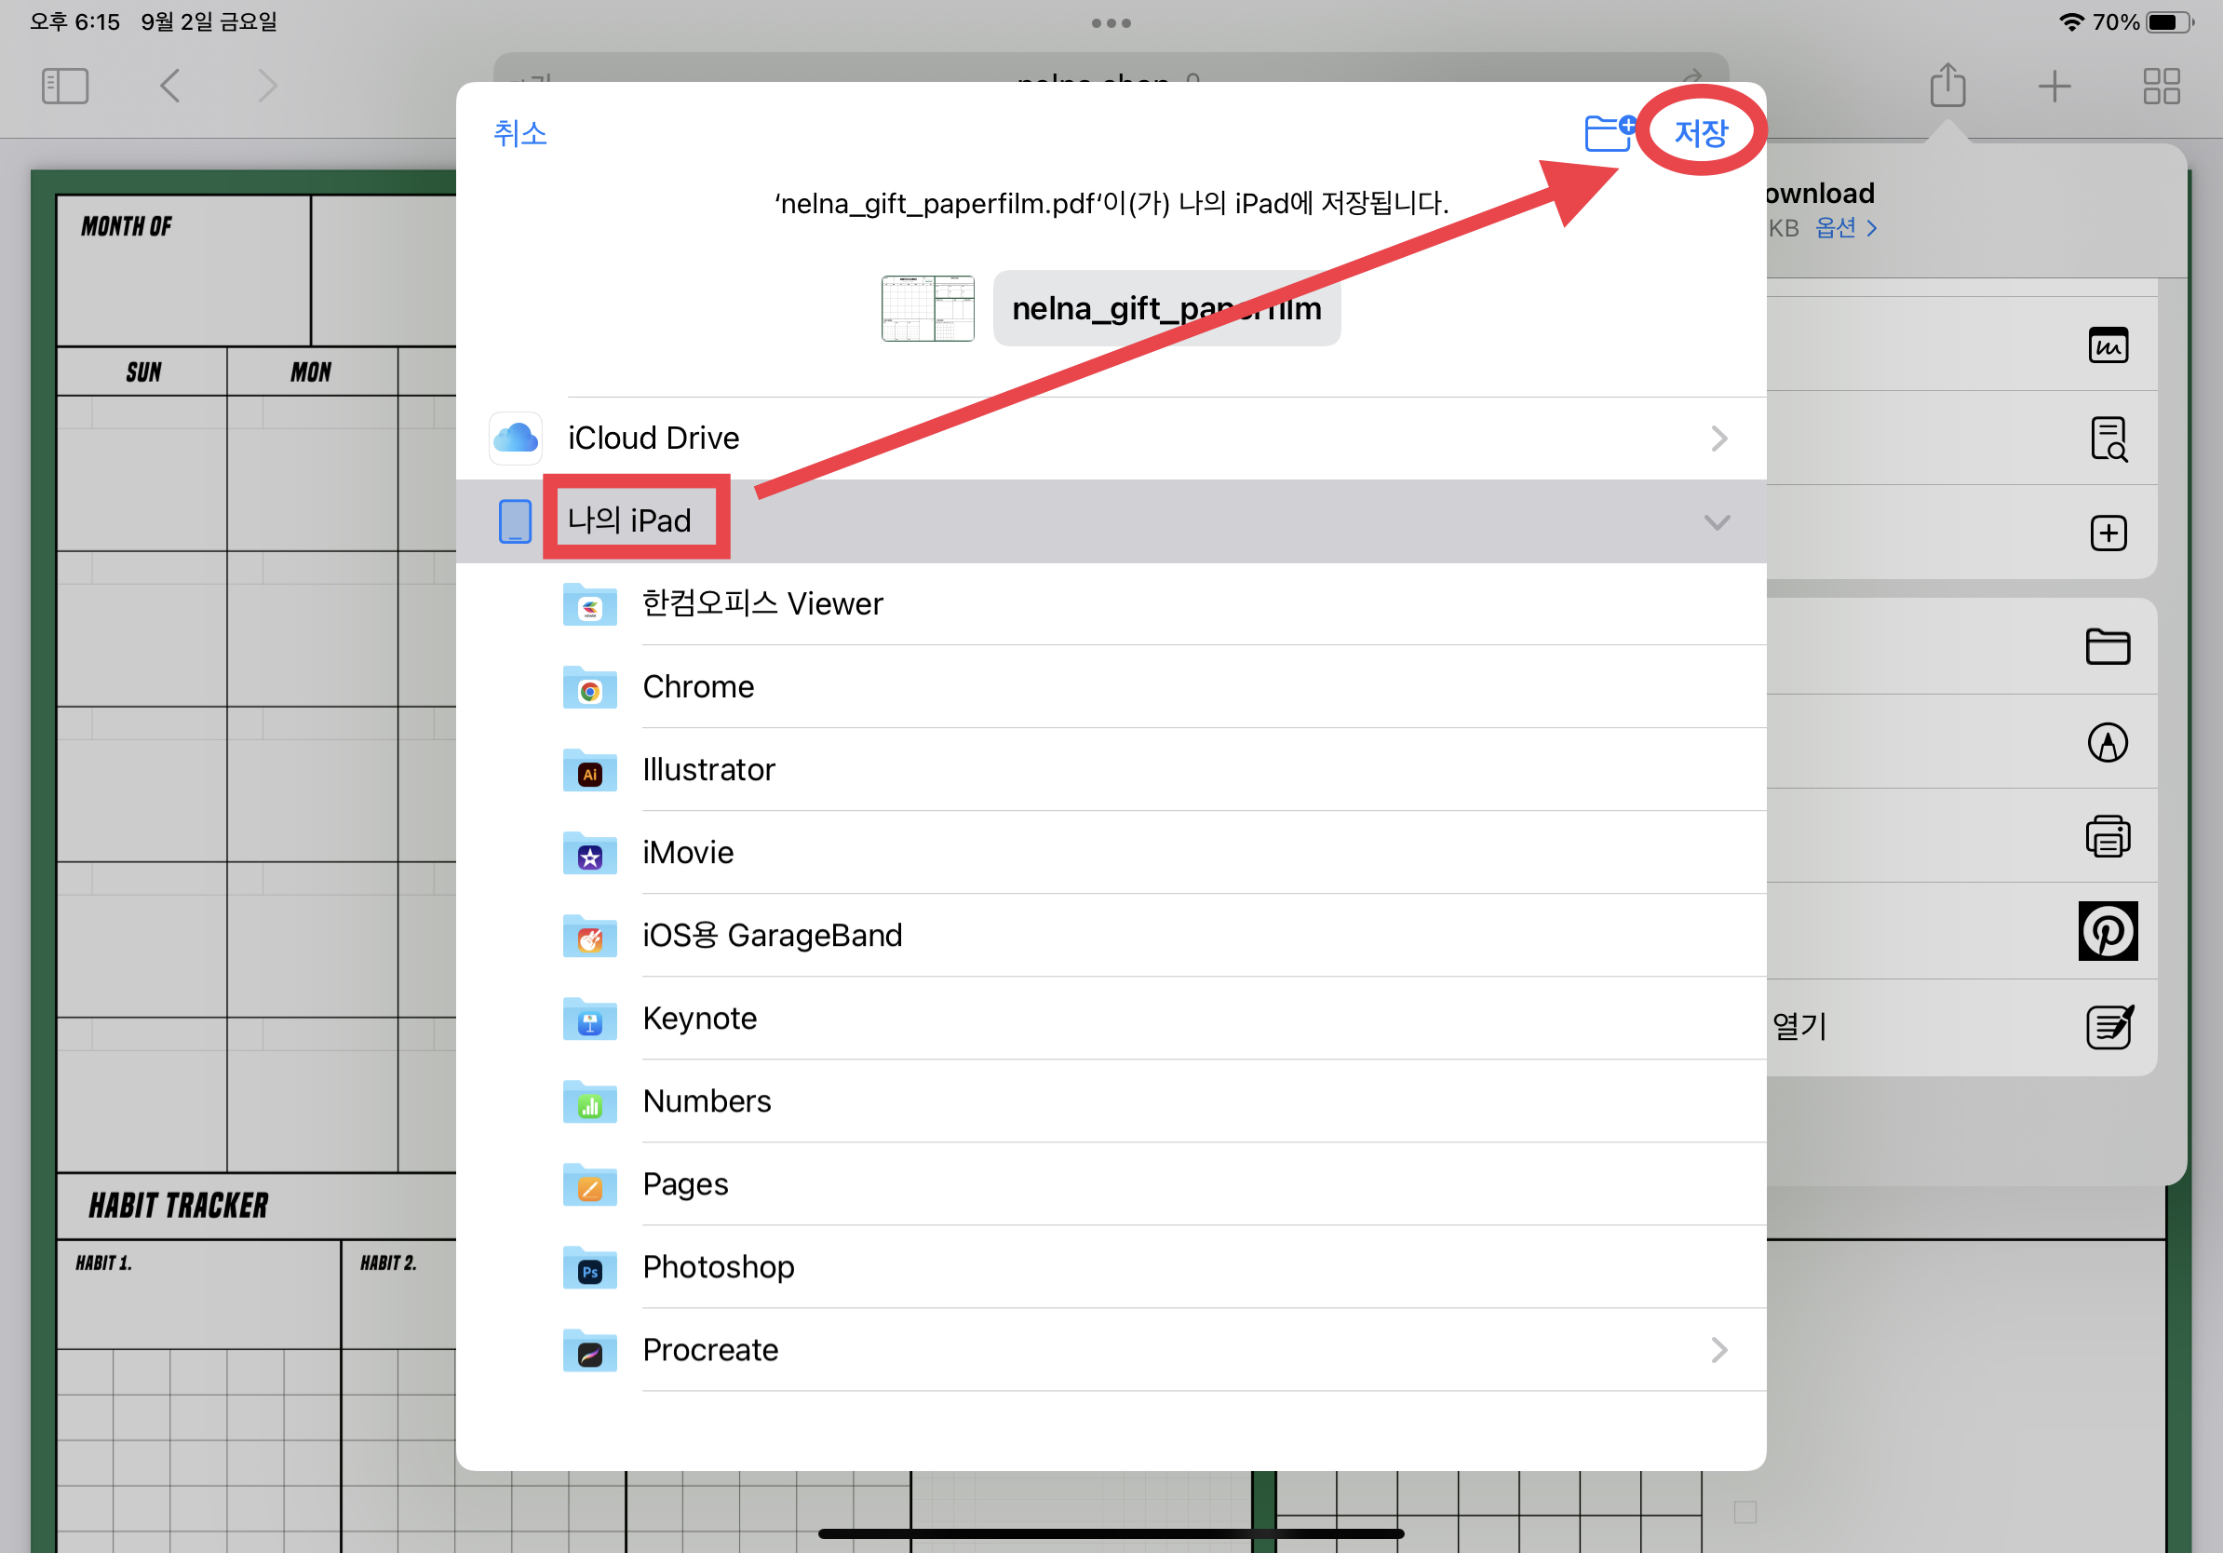Expand the Procreate folder chevron
Screen dimensions: 2223x1553
coord(1718,1350)
